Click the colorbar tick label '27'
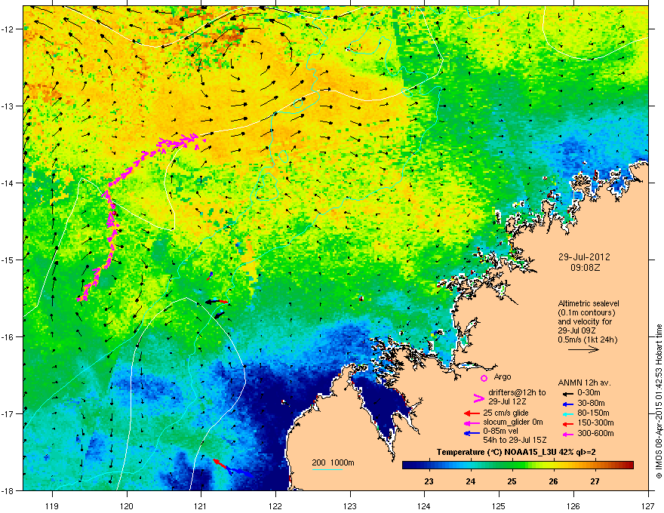This screenshot has height=513, width=664. point(595,481)
